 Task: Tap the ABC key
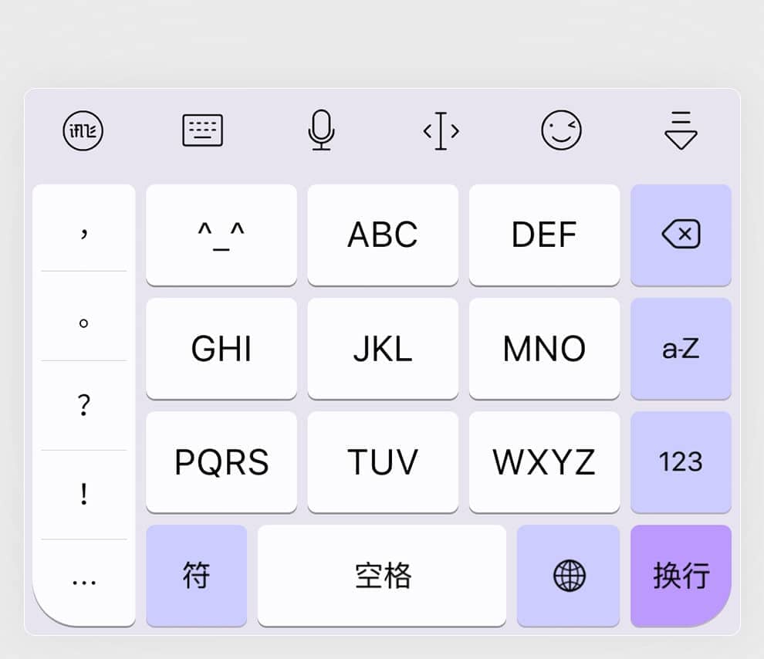[383, 235]
